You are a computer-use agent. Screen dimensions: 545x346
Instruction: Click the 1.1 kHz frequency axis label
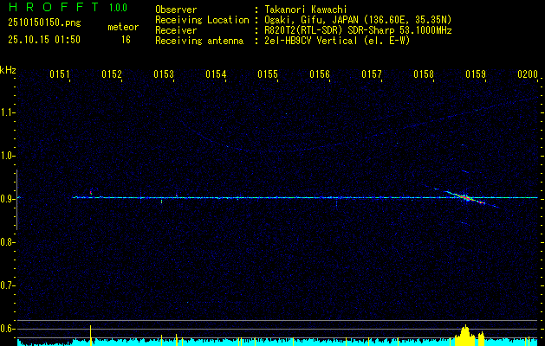(x=8, y=112)
